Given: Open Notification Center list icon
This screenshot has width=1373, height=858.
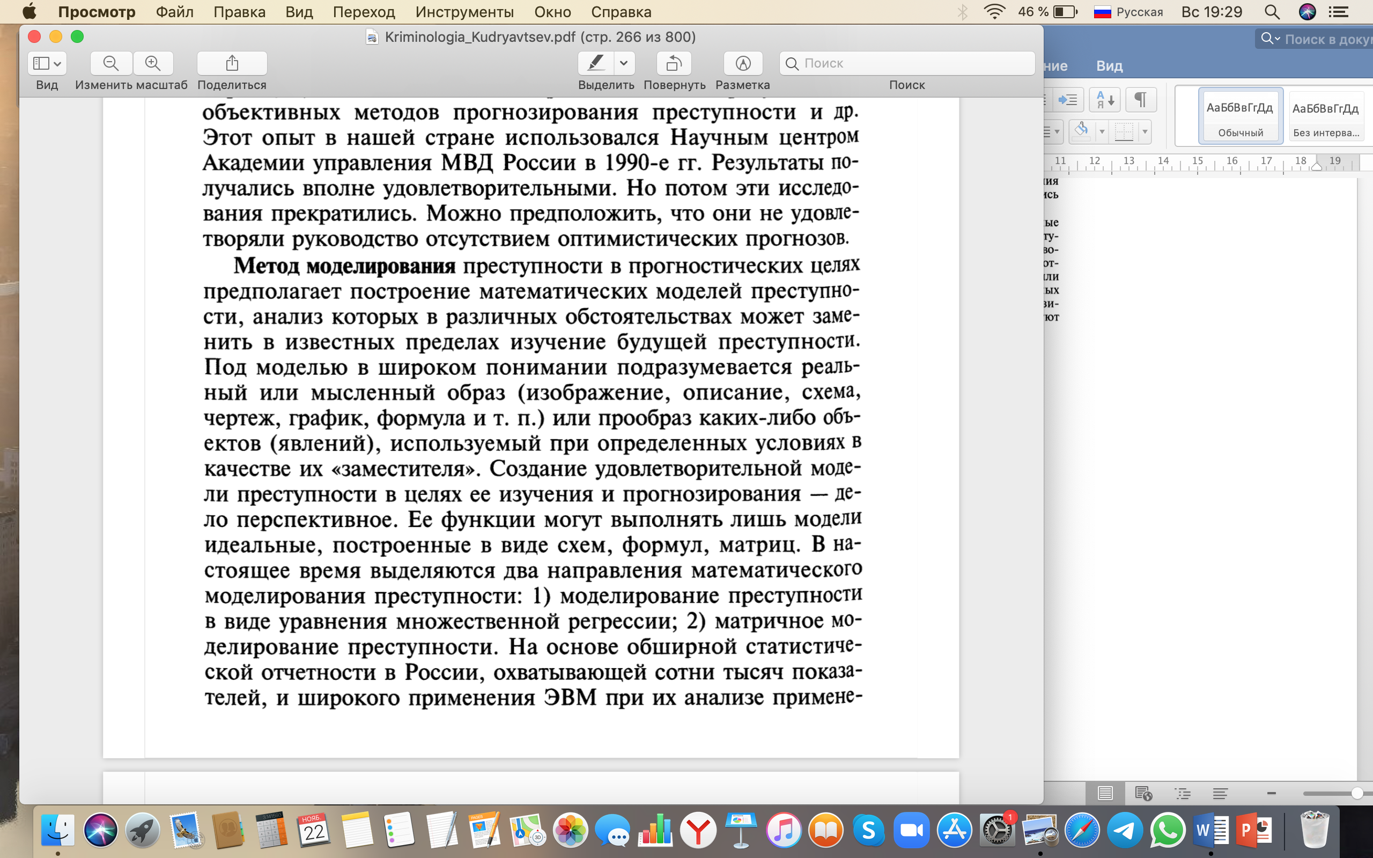Looking at the screenshot, I should click(1339, 12).
